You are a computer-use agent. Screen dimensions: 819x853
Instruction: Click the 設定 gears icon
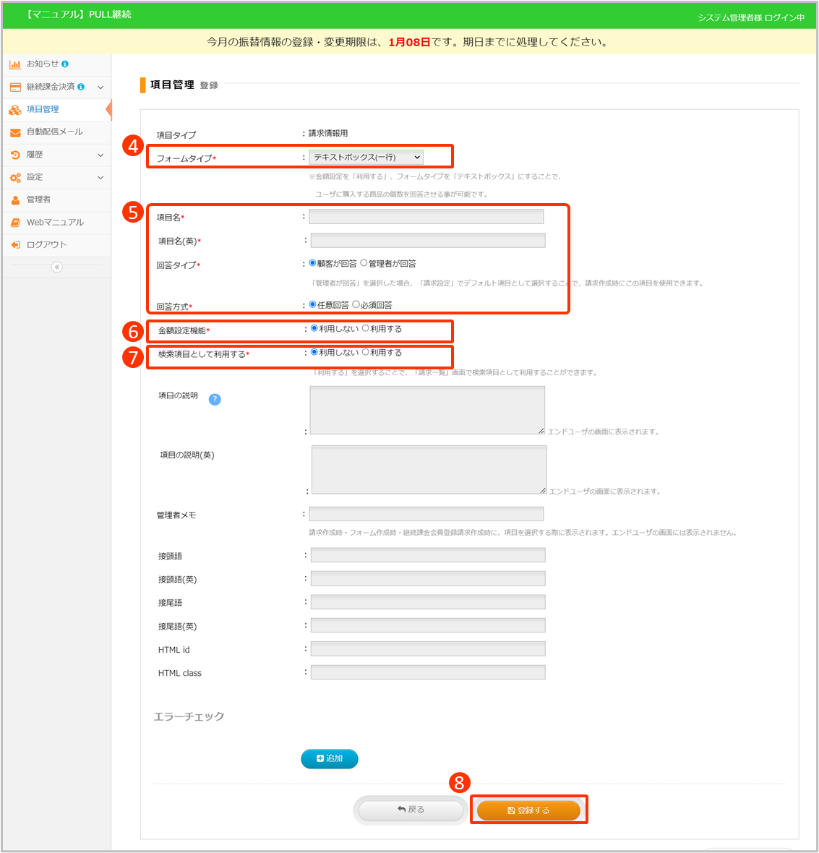[15, 177]
